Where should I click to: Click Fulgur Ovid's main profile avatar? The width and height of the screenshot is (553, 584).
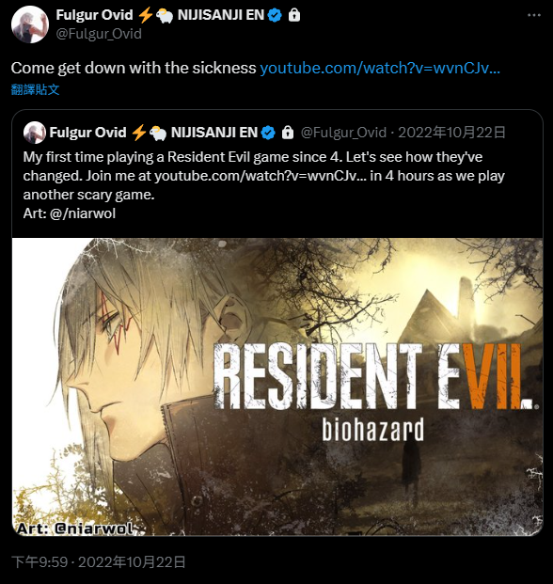tap(30, 24)
